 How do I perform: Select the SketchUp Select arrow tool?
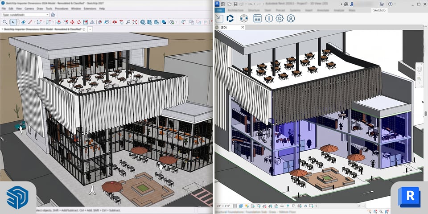click(13, 22)
